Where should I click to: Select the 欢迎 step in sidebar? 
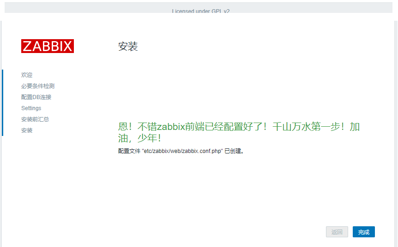pyautogui.click(x=27, y=75)
